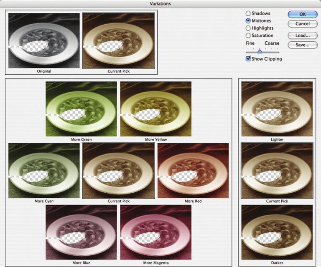Apply the More Green variation
This screenshot has width=321, height=267.
pyautogui.click(x=81, y=109)
